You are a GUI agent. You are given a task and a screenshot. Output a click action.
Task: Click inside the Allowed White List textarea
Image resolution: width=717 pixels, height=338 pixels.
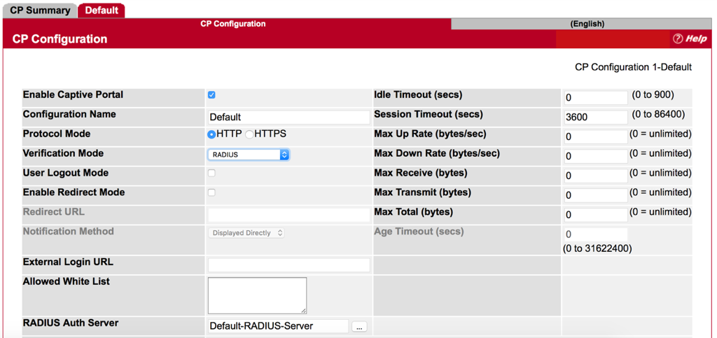pyautogui.click(x=257, y=295)
